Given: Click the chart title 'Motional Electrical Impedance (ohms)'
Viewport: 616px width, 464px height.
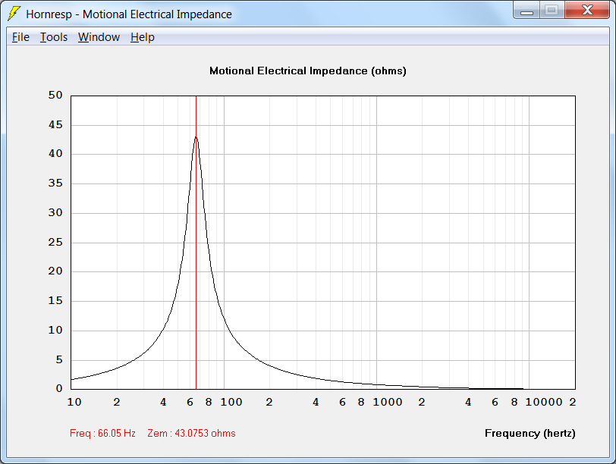Looking at the screenshot, I should click(x=307, y=71).
